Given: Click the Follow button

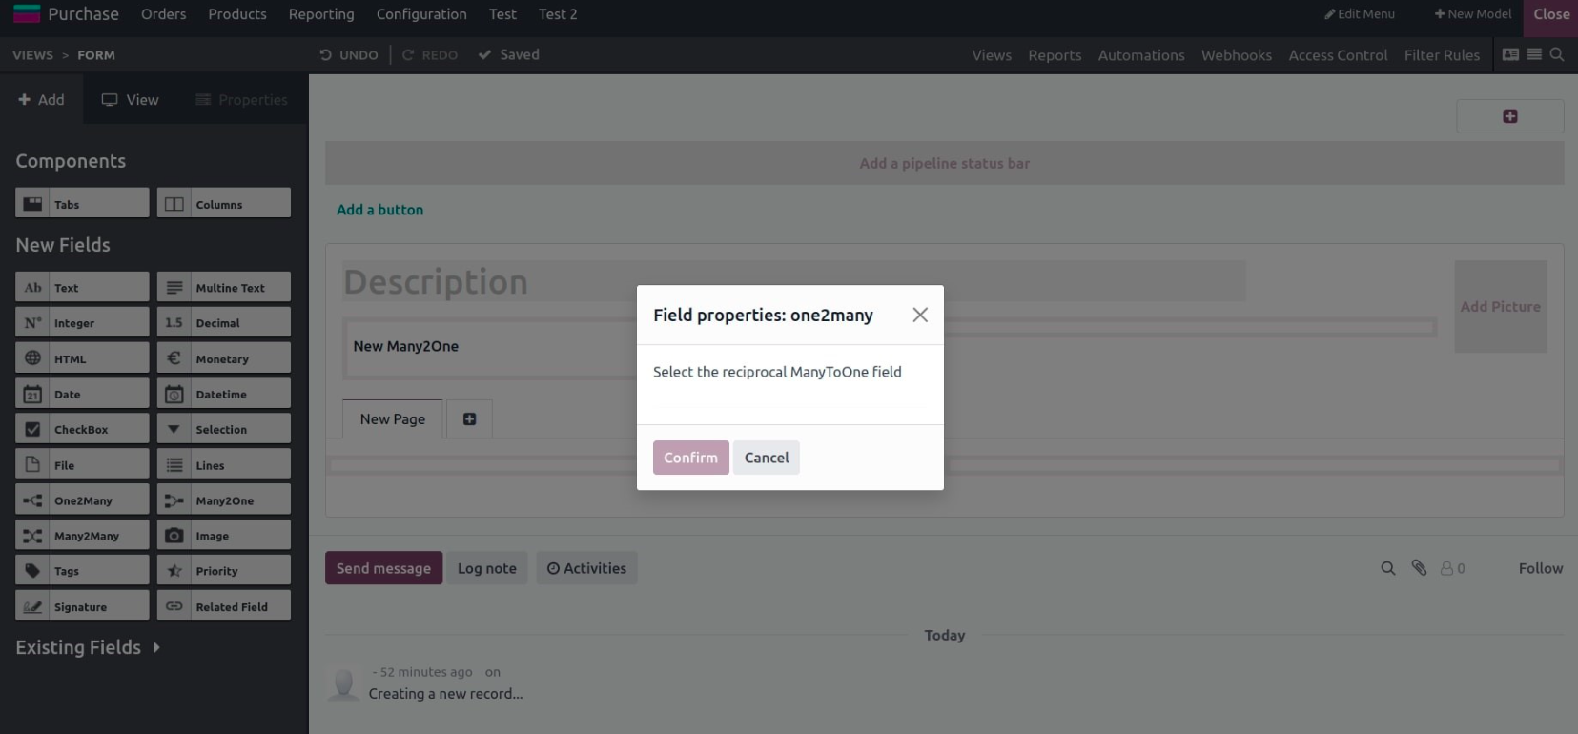Looking at the screenshot, I should click(x=1541, y=568).
